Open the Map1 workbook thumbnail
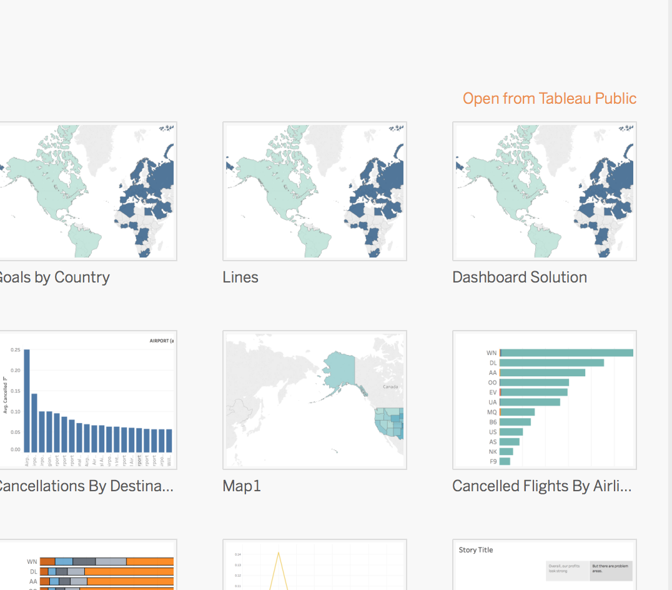672x590 pixels. click(315, 400)
